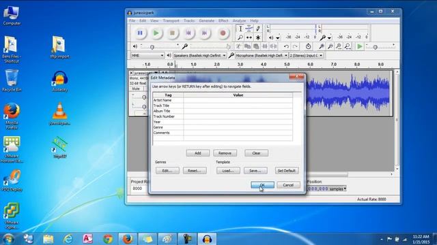Toggle the Sync-Lock clock icon

coord(308,46)
